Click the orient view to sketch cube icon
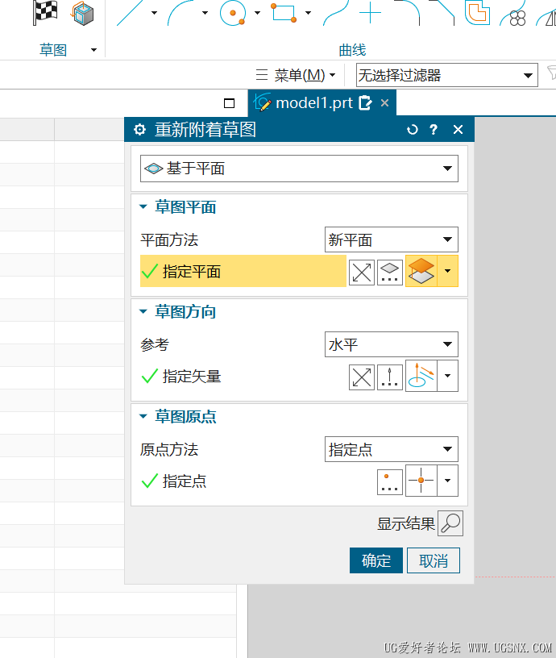This screenshot has width=556, height=658. pyautogui.click(x=82, y=13)
